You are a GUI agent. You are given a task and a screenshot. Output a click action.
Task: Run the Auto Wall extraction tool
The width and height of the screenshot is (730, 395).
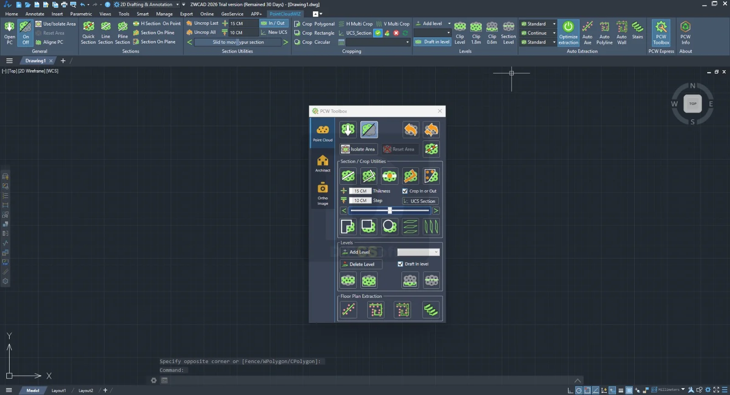point(621,33)
